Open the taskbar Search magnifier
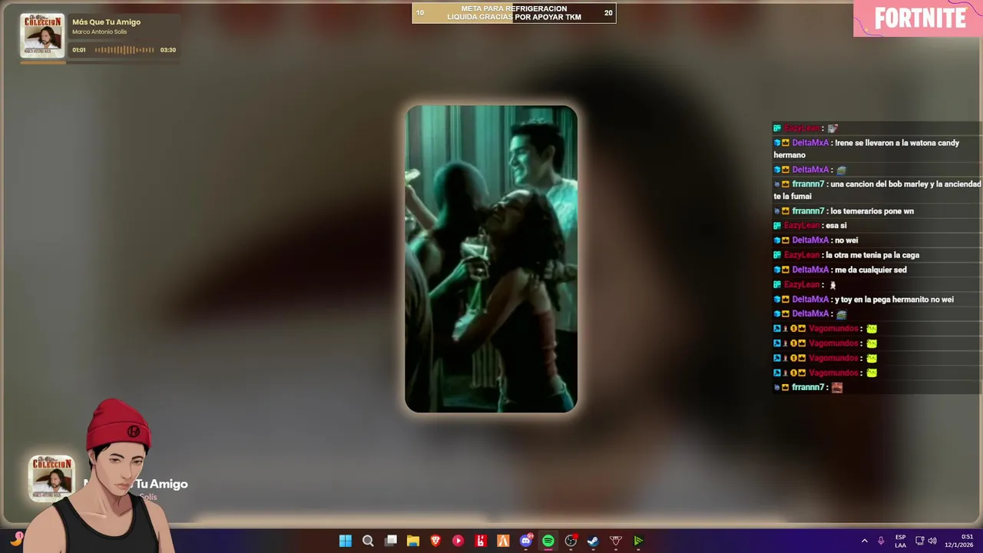The image size is (983, 553). pos(368,541)
